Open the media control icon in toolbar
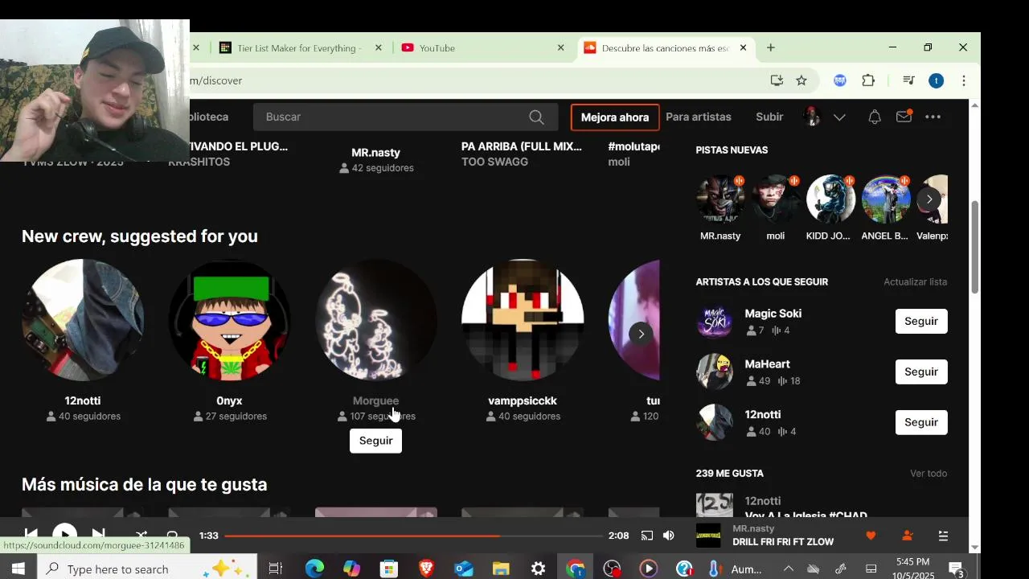The height and width of the screenshot is (579, 1029). click(x=908, y=80)
